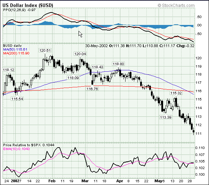
Task: Click the 116 price axis label
Action: coord(198,91)
